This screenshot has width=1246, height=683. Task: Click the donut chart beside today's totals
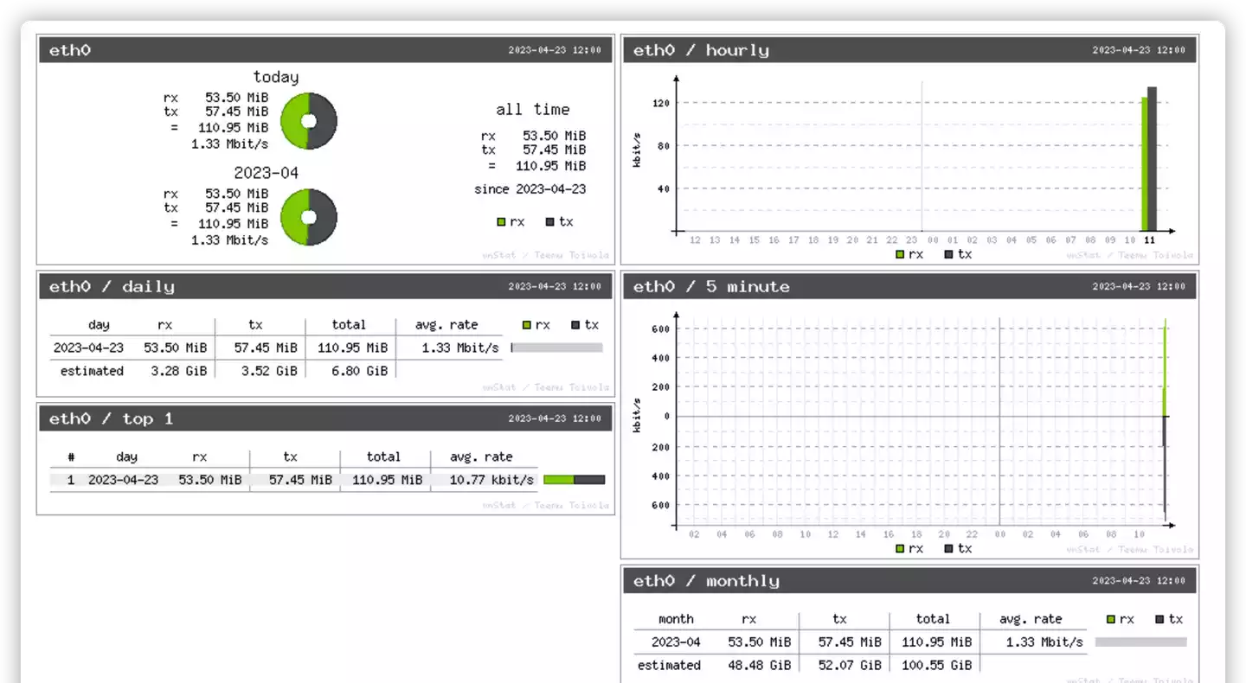pyautogui.click(x=309, y=121)
